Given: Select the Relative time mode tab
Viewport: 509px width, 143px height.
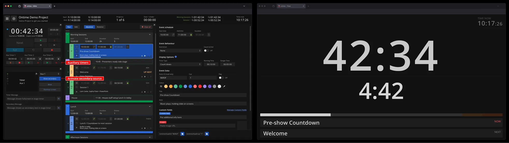Looking at the screenshot, I should click(100, 27).
